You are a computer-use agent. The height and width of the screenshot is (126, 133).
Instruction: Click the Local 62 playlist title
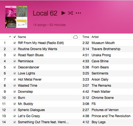click(45, 13)
